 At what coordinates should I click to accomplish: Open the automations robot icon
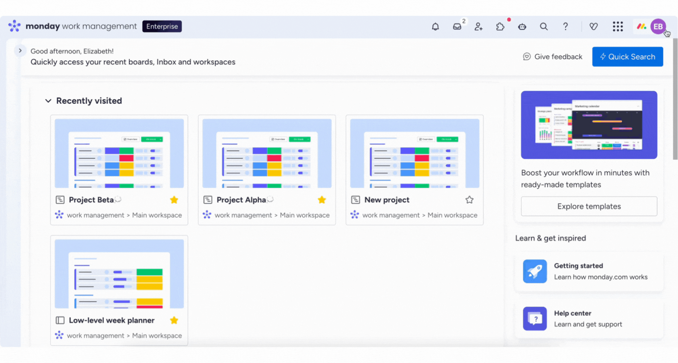click(522, 27)
